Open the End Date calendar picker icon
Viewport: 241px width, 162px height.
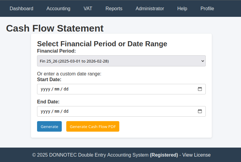(x=200, y=111)
